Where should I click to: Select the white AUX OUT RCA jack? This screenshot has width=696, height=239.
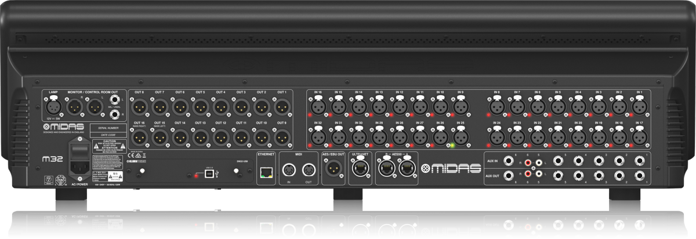(539, 173)
